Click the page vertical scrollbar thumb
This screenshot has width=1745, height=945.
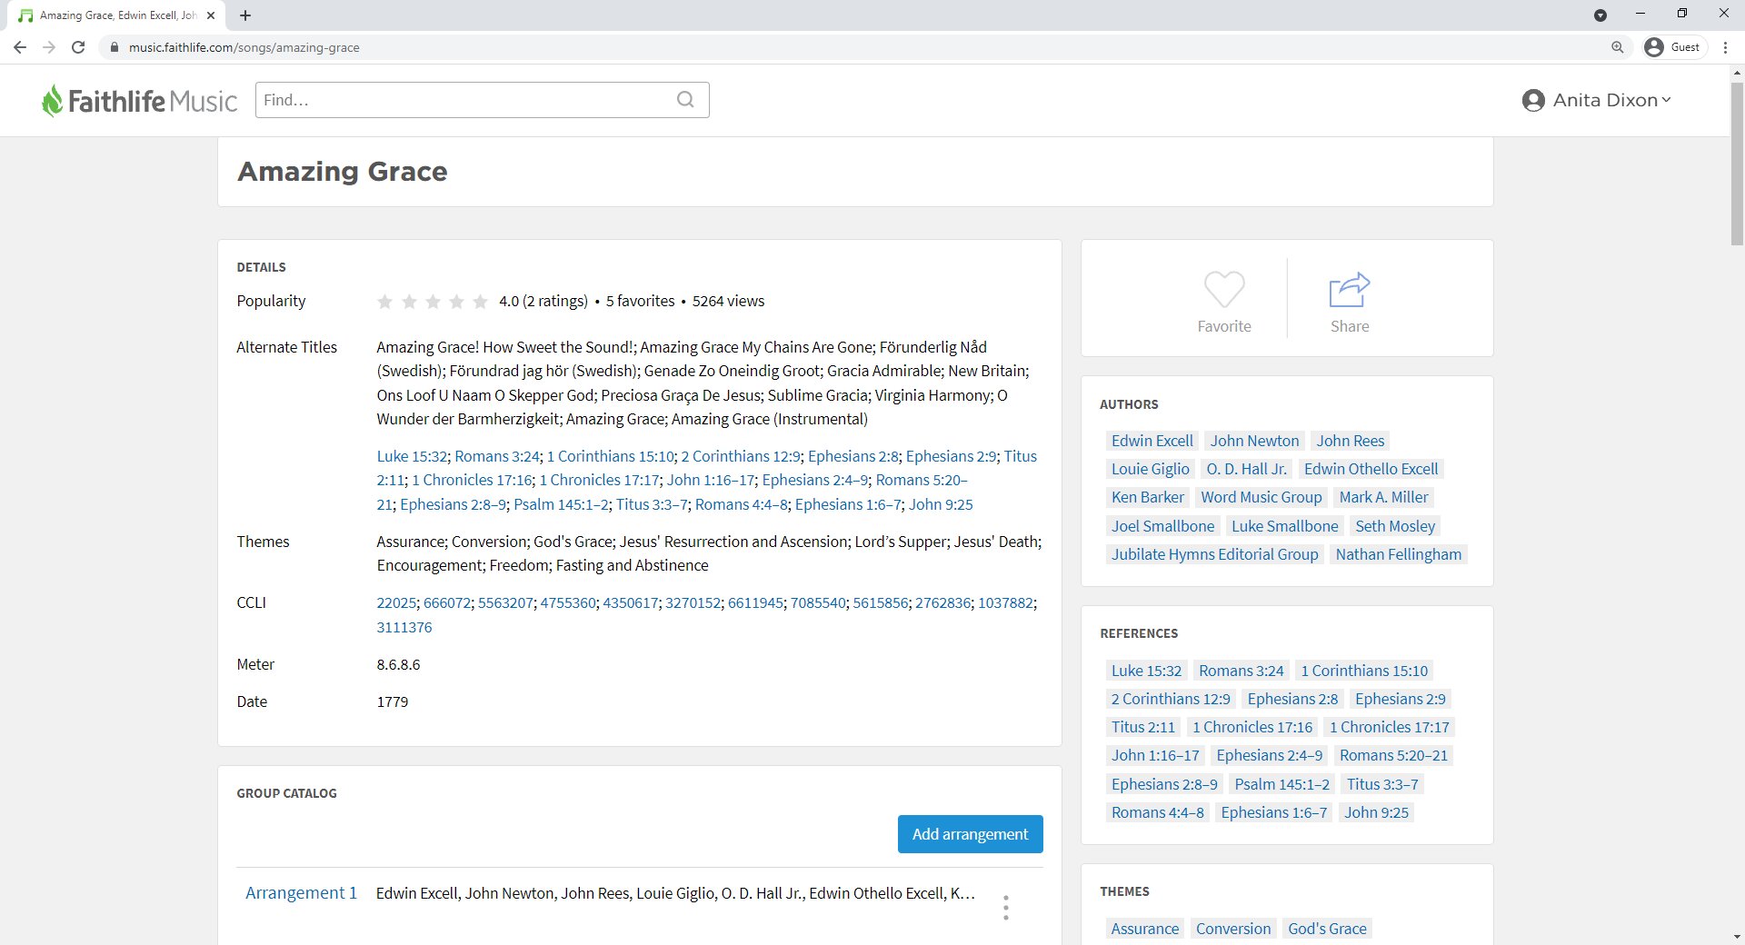coord(1737,164)
